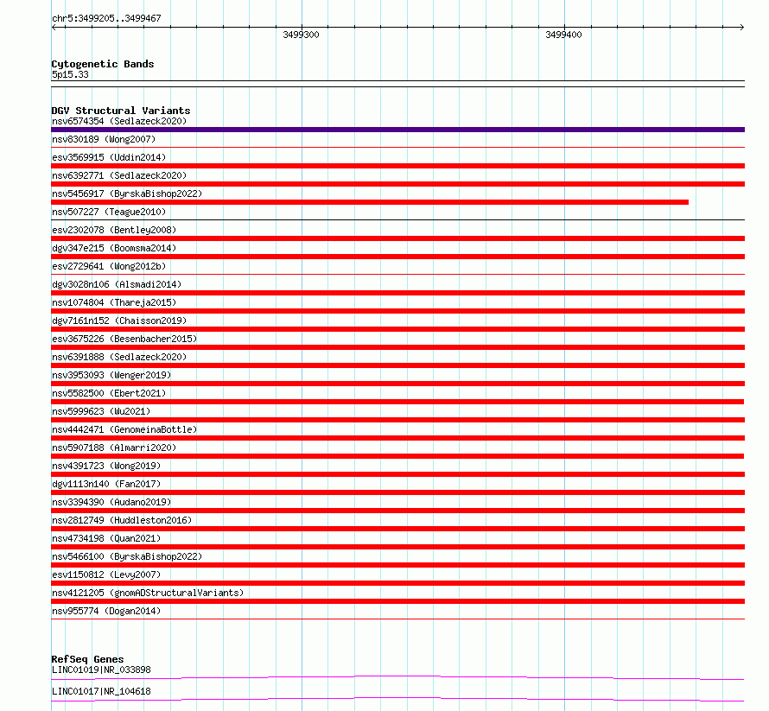Open variant nsv4391723 (Wong2019)
Image resolution: width=769 pixels, height=711 pixels.
[106, 466]
